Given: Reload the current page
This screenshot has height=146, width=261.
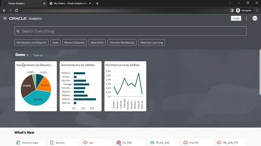Looking at the screenshot, I should 16,11.
